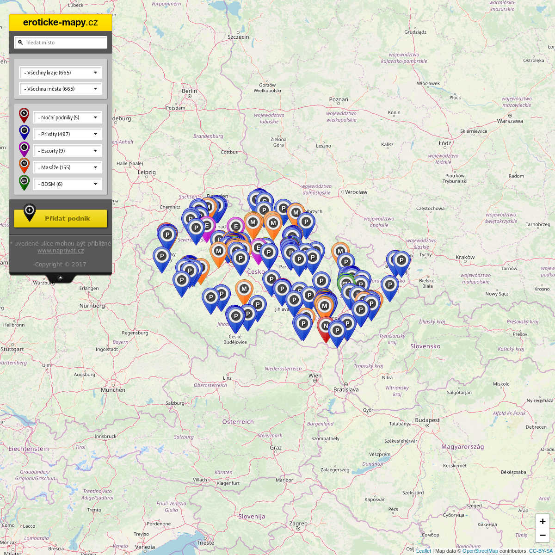
Task: Open the Všechna města (665) dropdown
Action: pyautogui.click(x=61, y=89)
